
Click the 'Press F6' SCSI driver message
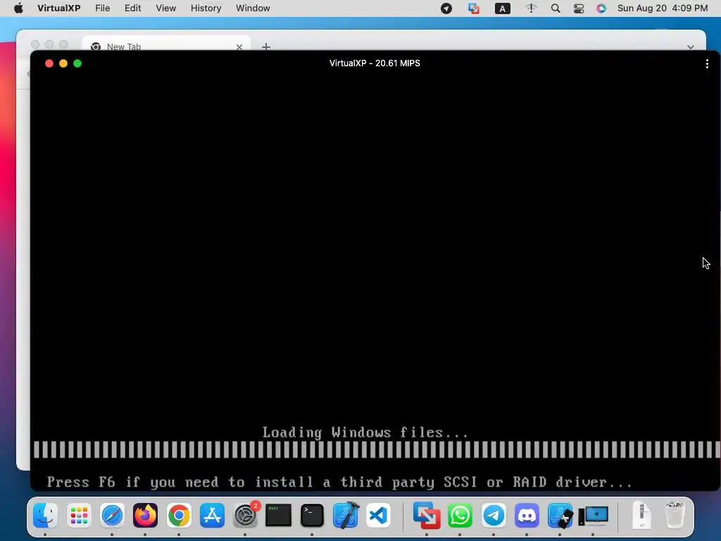coord(340,482)
